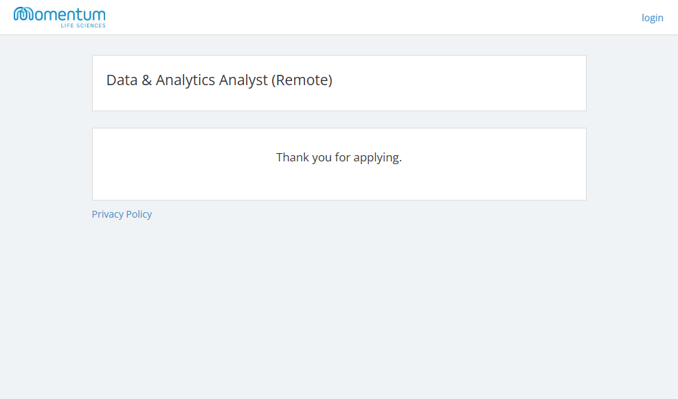Click the "Data & Analytics Analyst (Remote)" job title
The height and width of the screenshot is (399, 678).
[219, 80]
